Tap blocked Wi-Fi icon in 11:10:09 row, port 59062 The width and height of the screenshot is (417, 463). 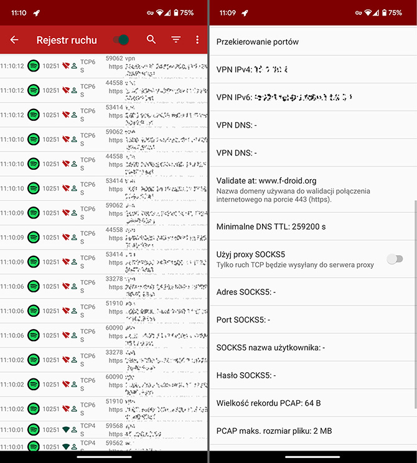(66, 213)
